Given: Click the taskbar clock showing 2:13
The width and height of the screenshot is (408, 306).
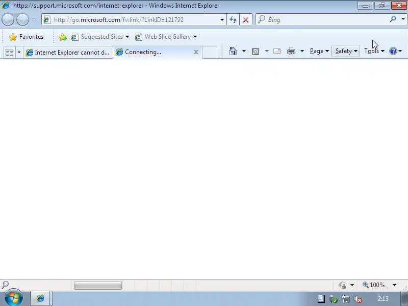Looking at the screenshot, I should coord(383,299).
